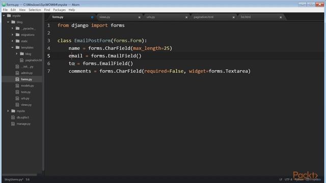Image resolution: width=326 pixels, height=183 pixels.
Task: Expand the inner mysite folder arrow
Action: (8, 111)
